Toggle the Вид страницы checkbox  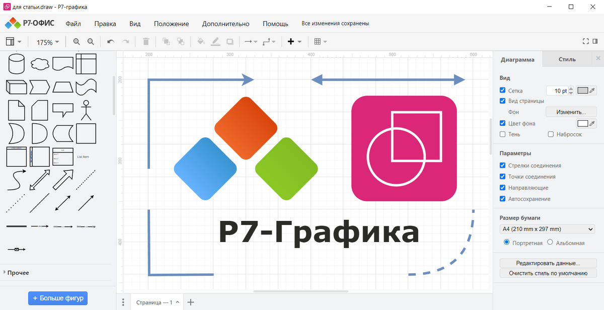[x=502, y=101]
